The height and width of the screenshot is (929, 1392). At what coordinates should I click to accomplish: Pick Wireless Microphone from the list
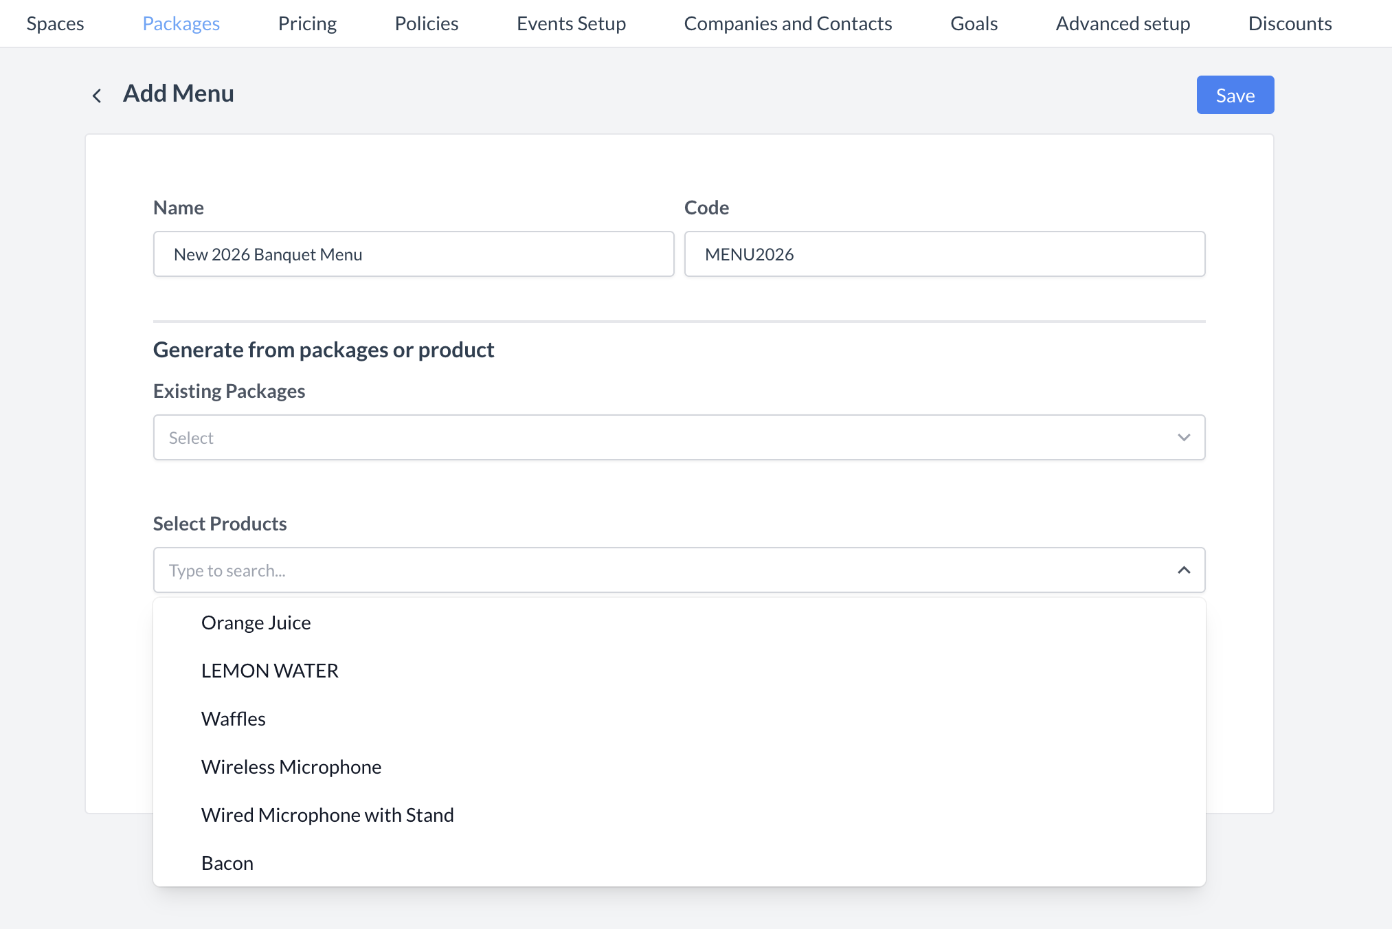point(291,767)
